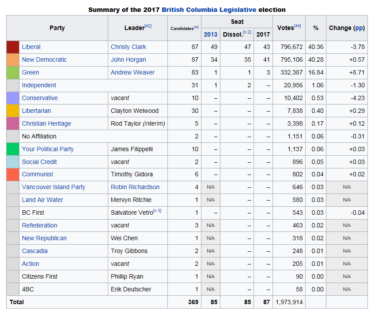Follow the Christy Clark leader link
Image resolution: width=371 pixels, height=313 pixels.
[x=129, y=47]
